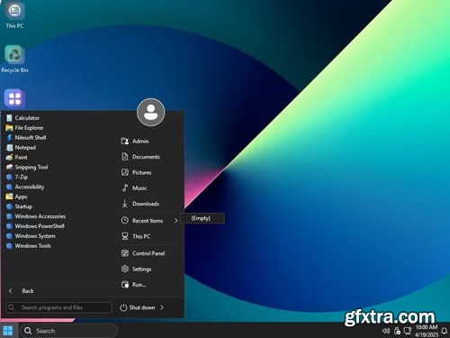Click the taskbar search magnifier icon
450x338 pixels.
[x=28, y=331]
